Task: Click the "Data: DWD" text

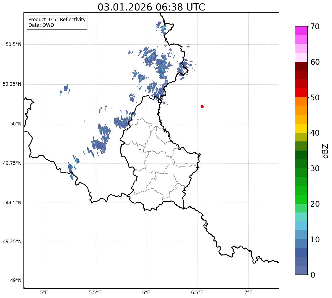Action: (x=41, y=25)
